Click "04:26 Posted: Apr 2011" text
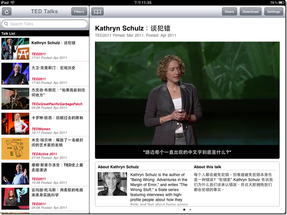Viewport: 287px width, 215px height. pyautogui.click(x=49, y=108)
